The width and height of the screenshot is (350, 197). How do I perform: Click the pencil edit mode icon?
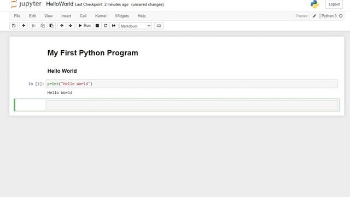click(x=314, y=16)
